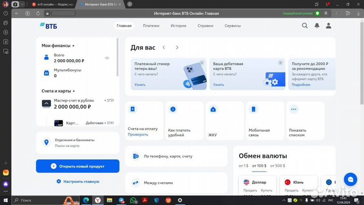Select the от 1 $ exchange tab
This screenshot has height=205, width=364.
tap(243, 166)
